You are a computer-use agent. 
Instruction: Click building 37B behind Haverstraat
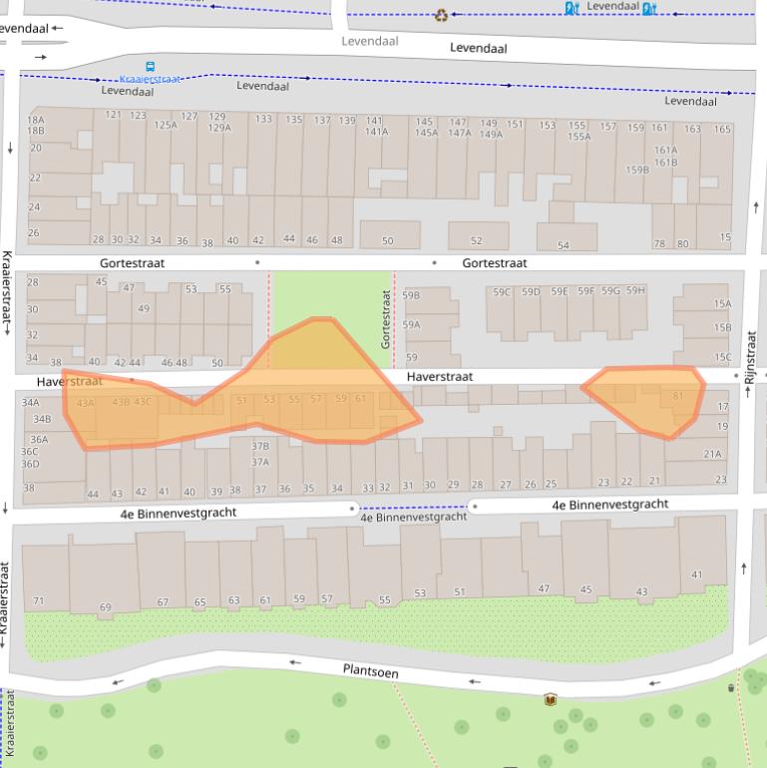tap(260, 446)
